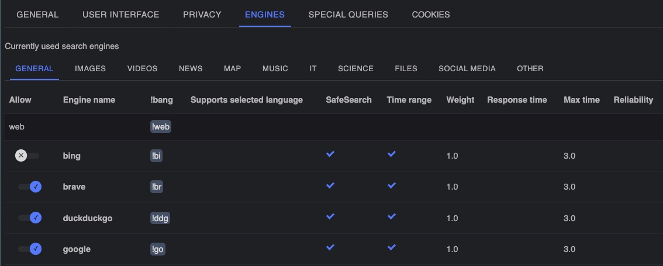The width and height of the screenshot is (663, 266).
Task: Click the Response time column header
Action: 517,100
